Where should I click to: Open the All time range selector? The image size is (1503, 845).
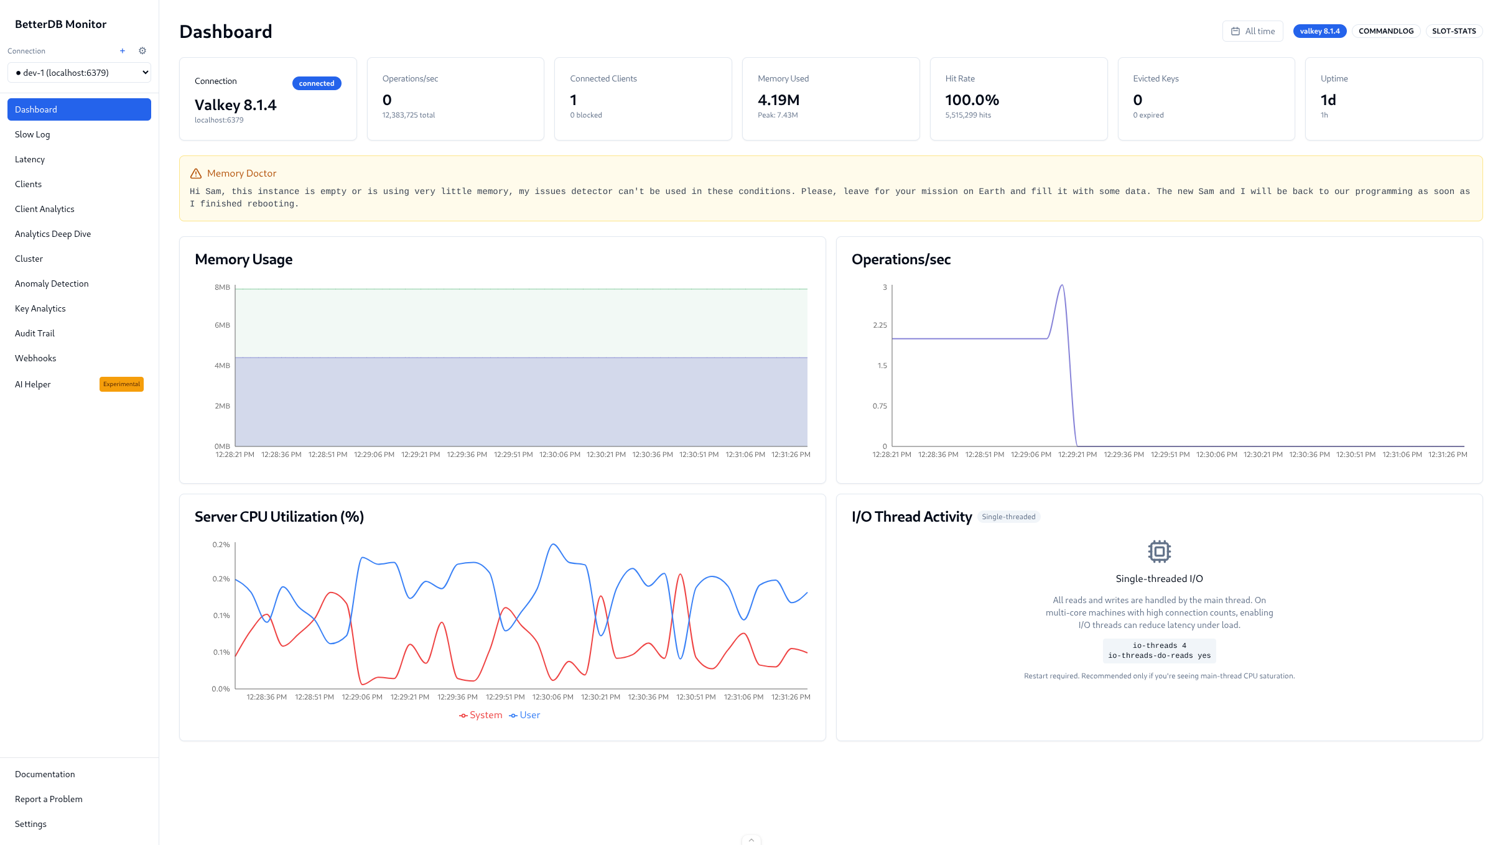[x=1253, y=30]
